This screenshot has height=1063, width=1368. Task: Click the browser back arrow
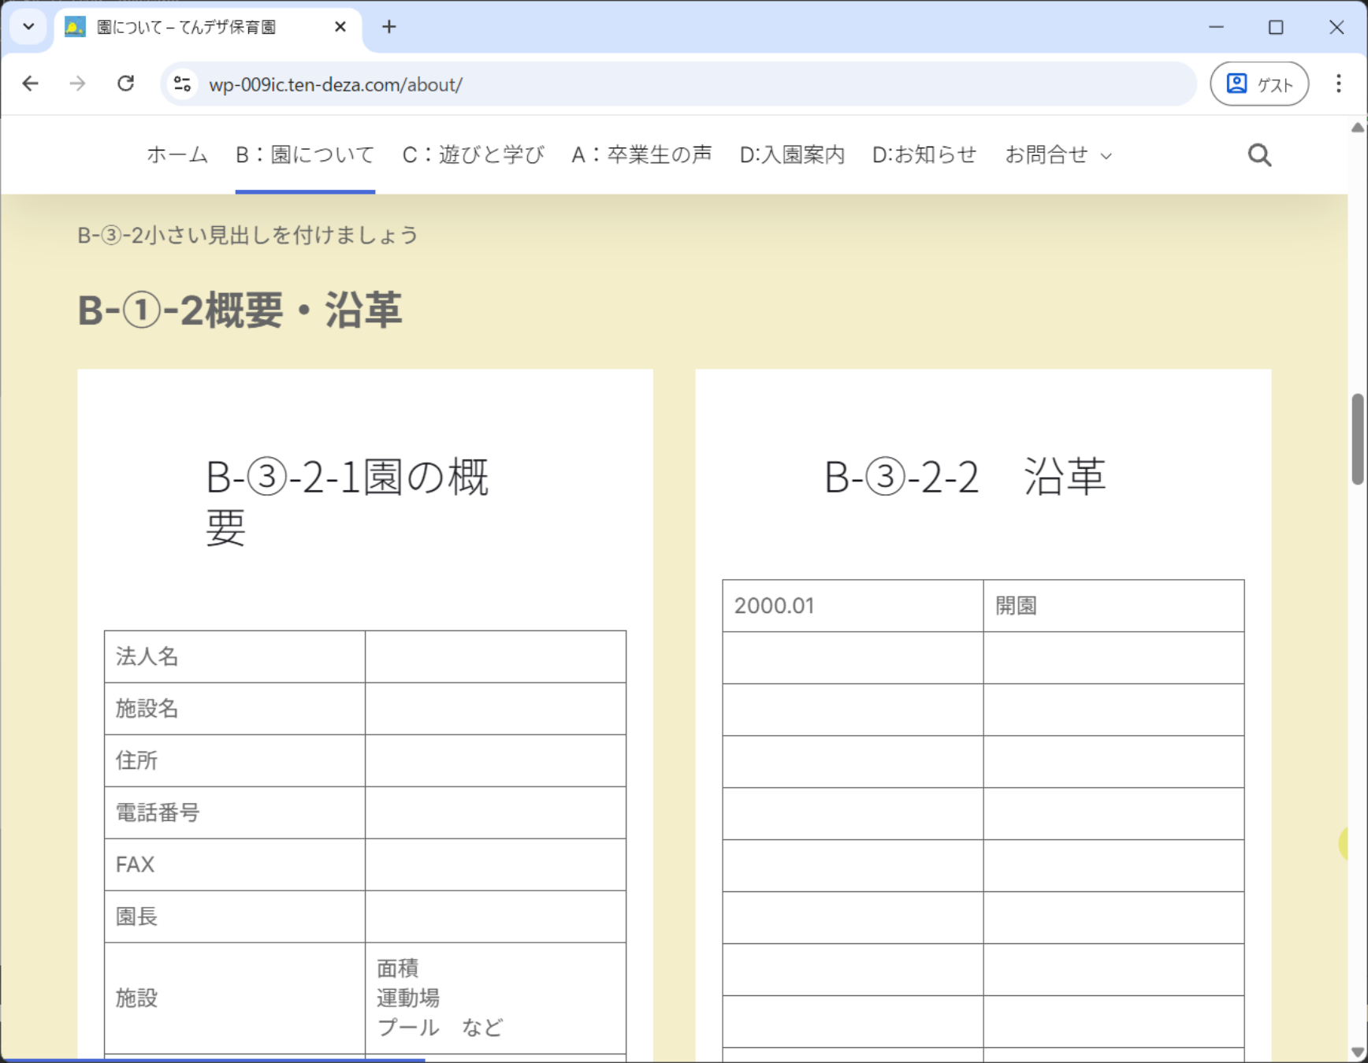[x=31, y=84]
